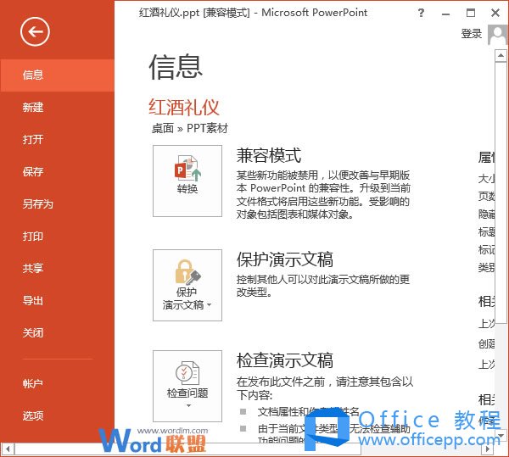
Task: Choose Open (打开) in the sidebar
Action: pyautogui.click(x=34, y=140)
